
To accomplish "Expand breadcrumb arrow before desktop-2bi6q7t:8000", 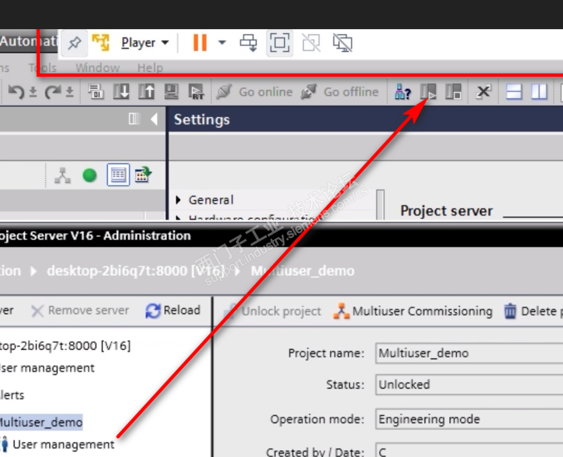I will point(33,271).
